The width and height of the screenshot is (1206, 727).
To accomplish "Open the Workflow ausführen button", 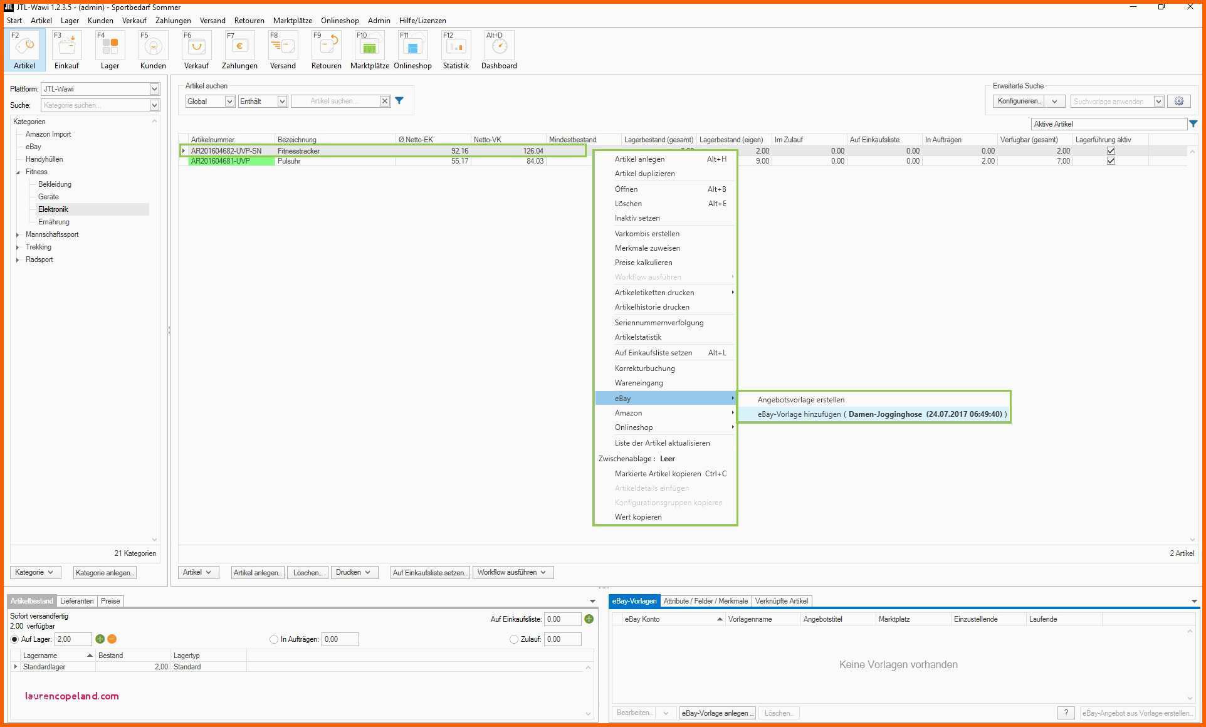I will coord(513,572).
